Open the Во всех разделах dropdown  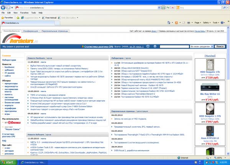[x=202, y=47]
